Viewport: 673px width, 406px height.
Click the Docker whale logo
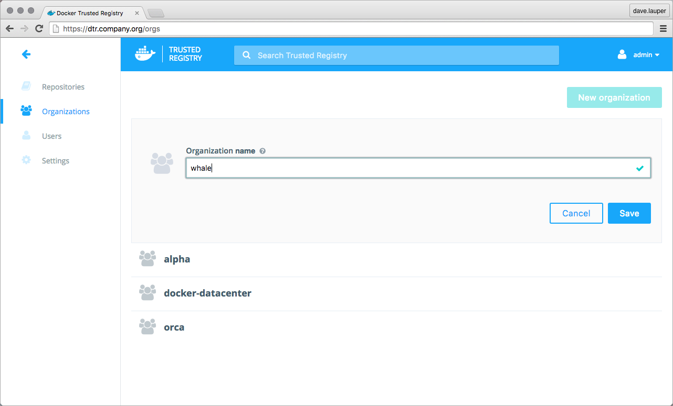[x=145, y=53]
